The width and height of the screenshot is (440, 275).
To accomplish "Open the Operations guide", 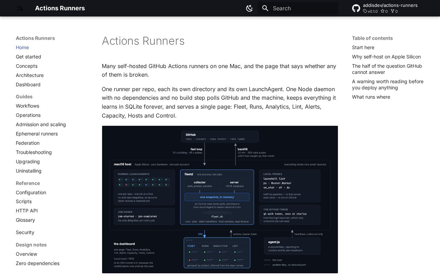I will pyautogui.click(x=28, y=115).
